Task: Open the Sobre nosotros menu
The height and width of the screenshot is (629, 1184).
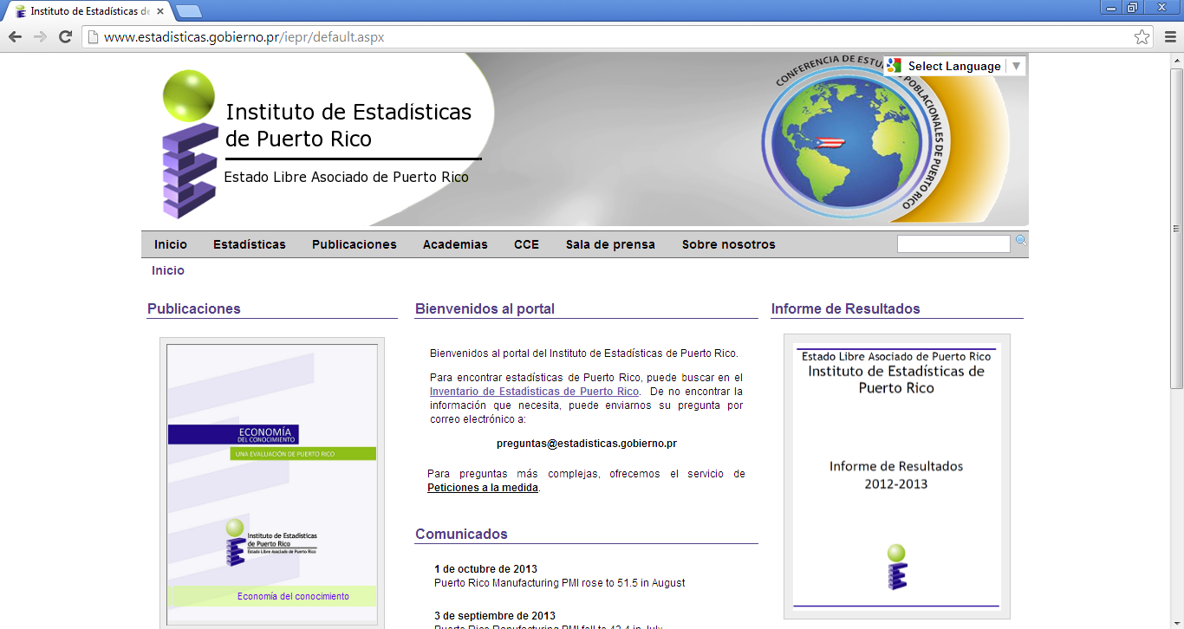Action: [x=729, y=244]
